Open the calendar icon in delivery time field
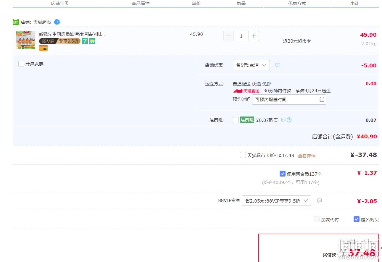This screenshot has width=382, height=262. 322,100
